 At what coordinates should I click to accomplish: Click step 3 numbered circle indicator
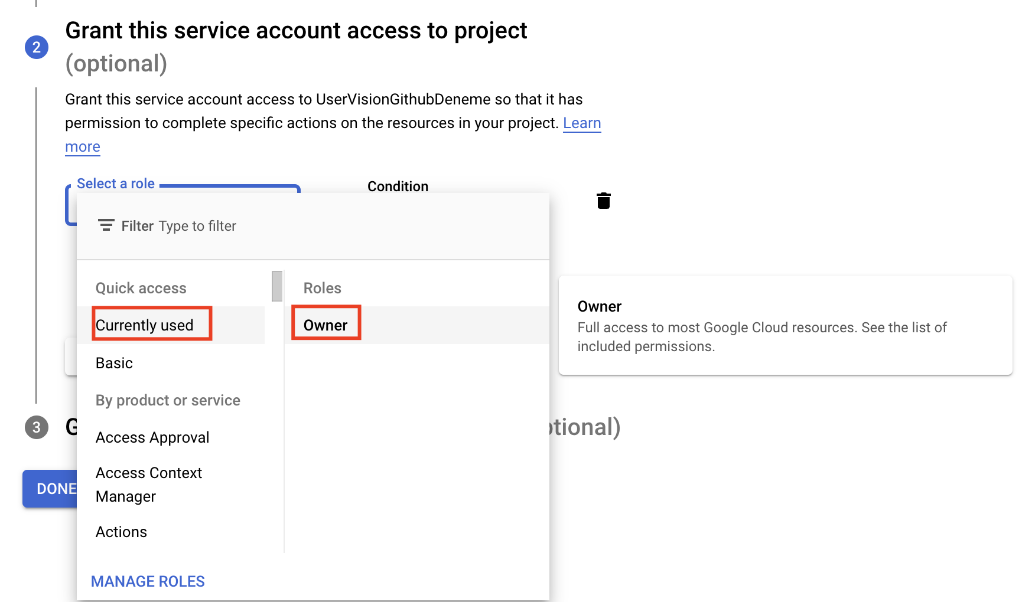coord(37,427)
